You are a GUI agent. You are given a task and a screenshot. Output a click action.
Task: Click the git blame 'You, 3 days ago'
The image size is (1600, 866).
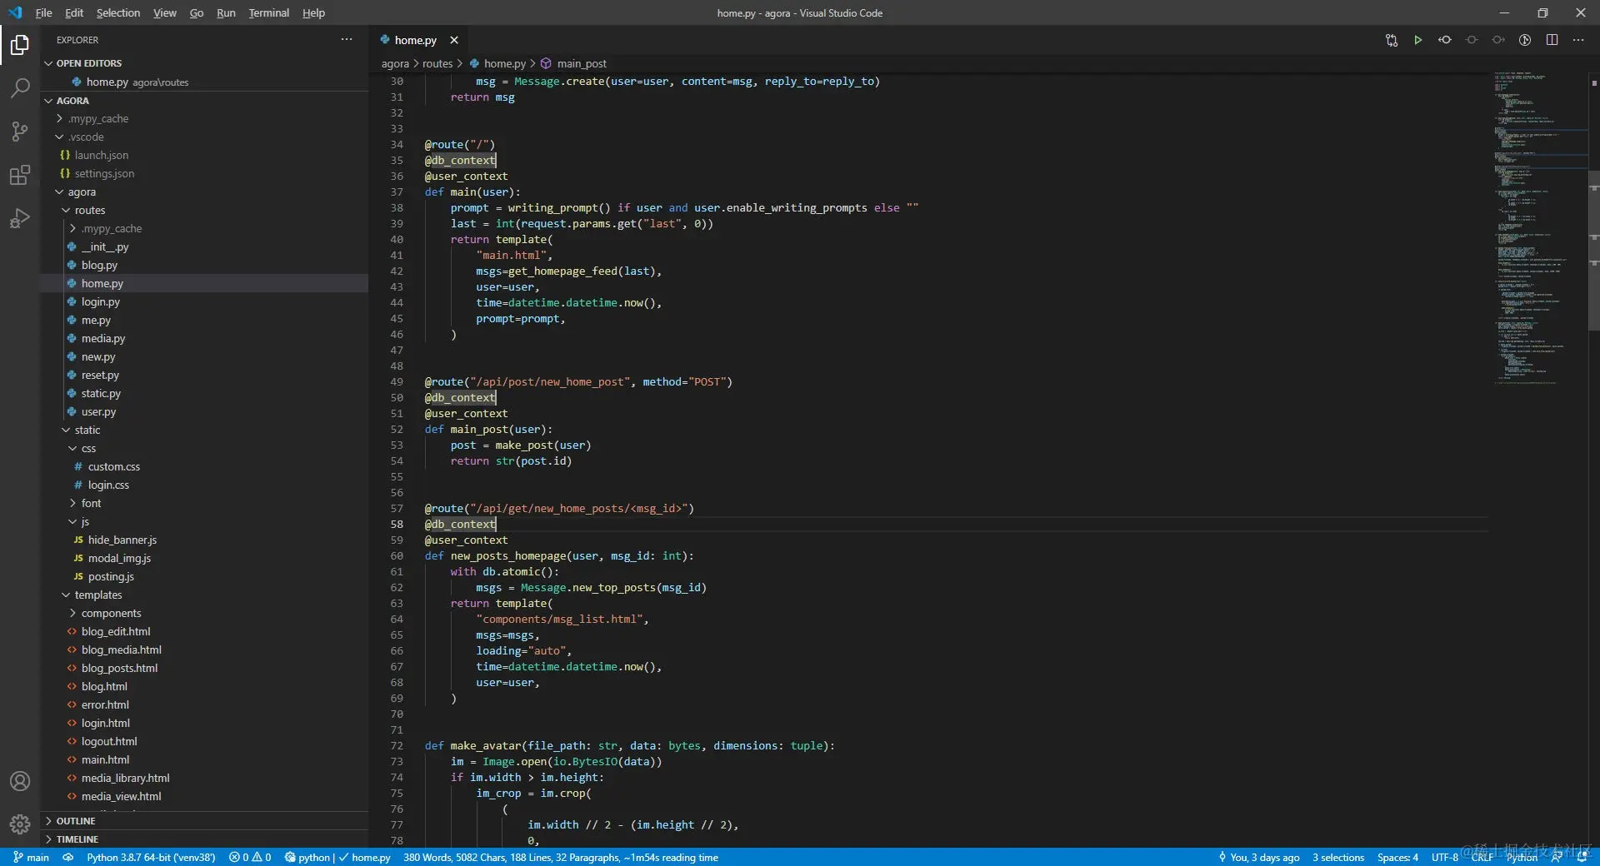click(1258, 857)
